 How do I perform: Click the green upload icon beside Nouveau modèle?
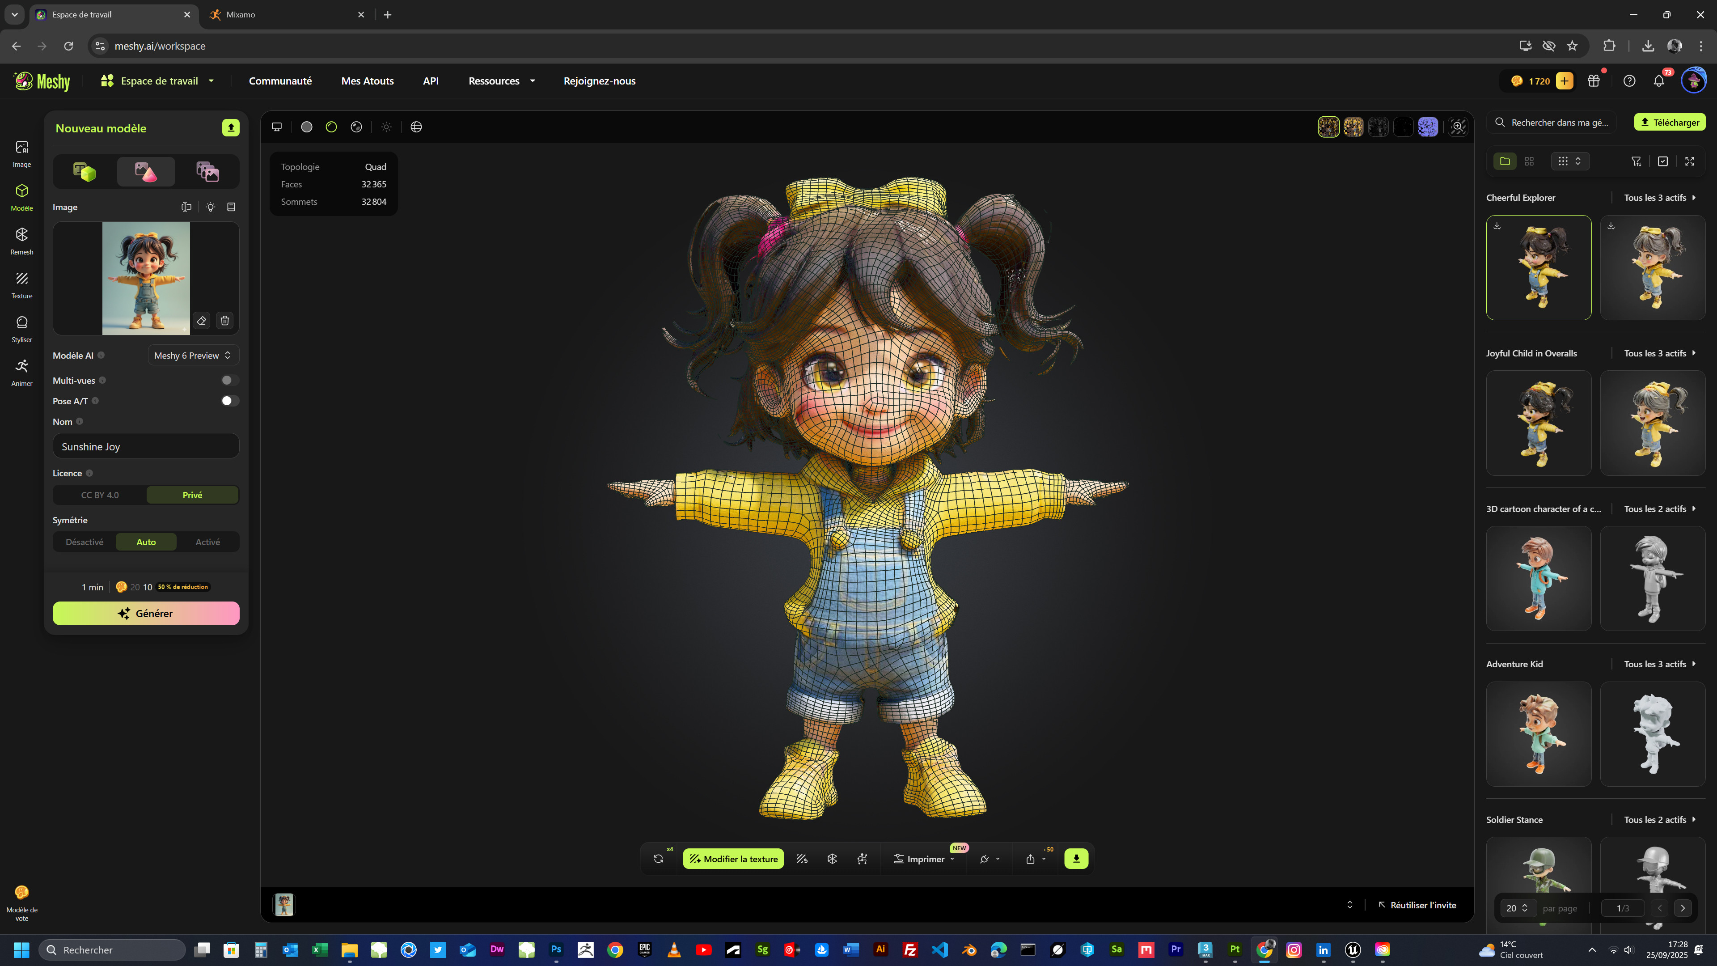pos(231,128)
